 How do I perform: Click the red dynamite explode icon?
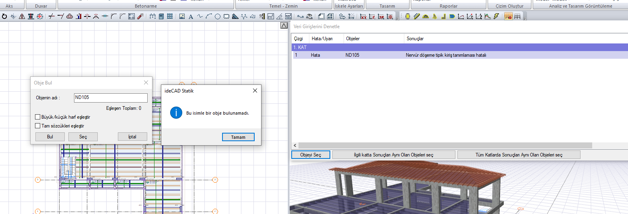click(x=140, y=16)
